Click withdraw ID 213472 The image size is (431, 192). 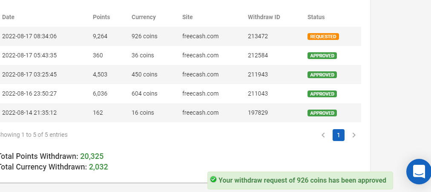click(x=258, y=37)
